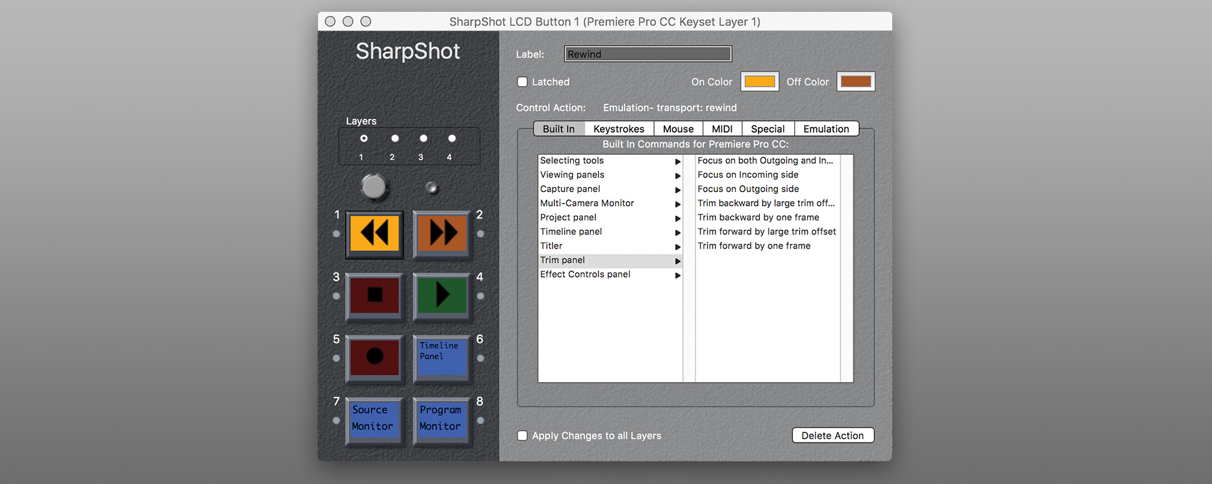Select the Timeline Panel LCD button 6
The image size is (1212, 484).
(x=442, y=358)
